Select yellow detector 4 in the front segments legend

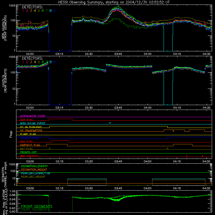click(35, 11)
